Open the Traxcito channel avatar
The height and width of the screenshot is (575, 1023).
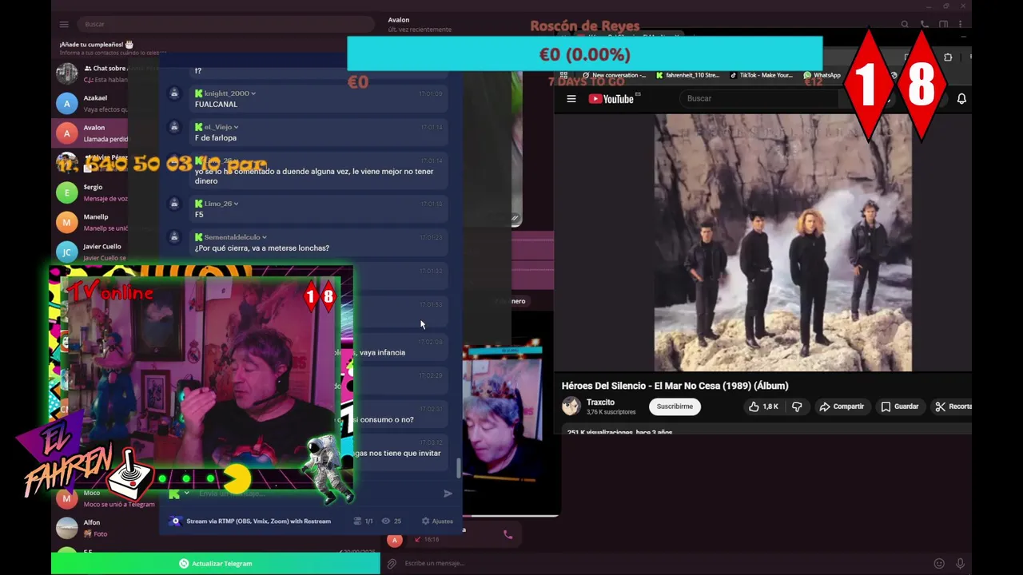[571, 406]
